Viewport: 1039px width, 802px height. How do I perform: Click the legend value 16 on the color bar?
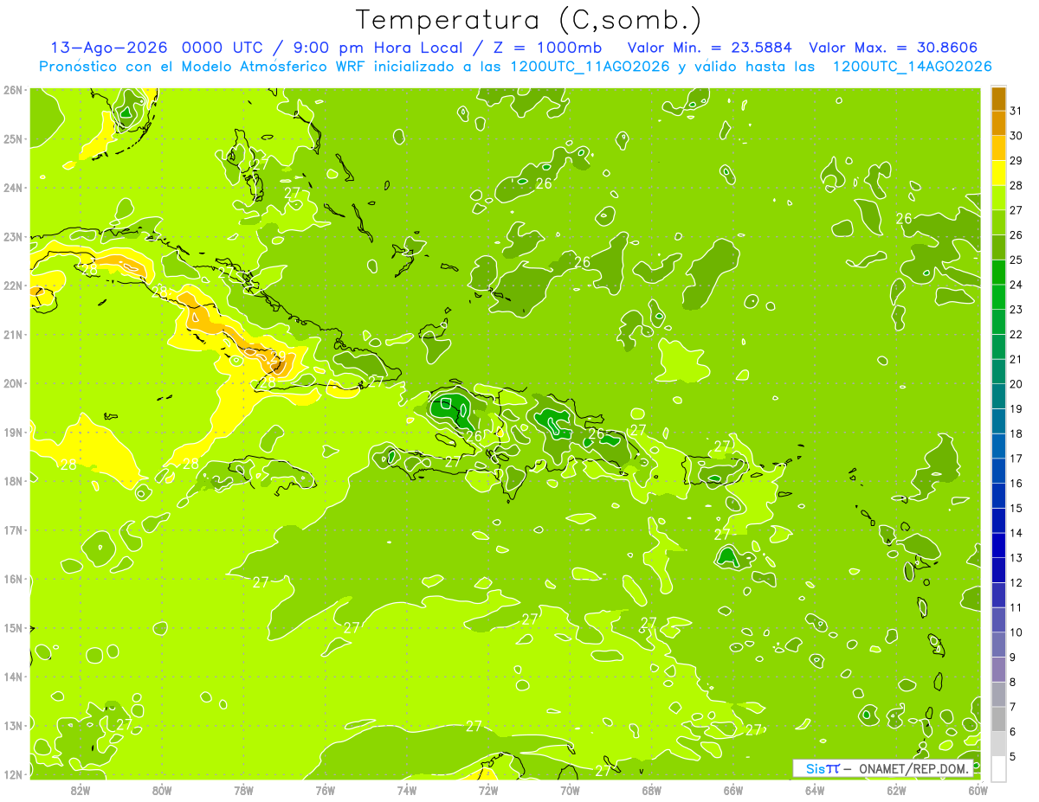[1016, 483]
